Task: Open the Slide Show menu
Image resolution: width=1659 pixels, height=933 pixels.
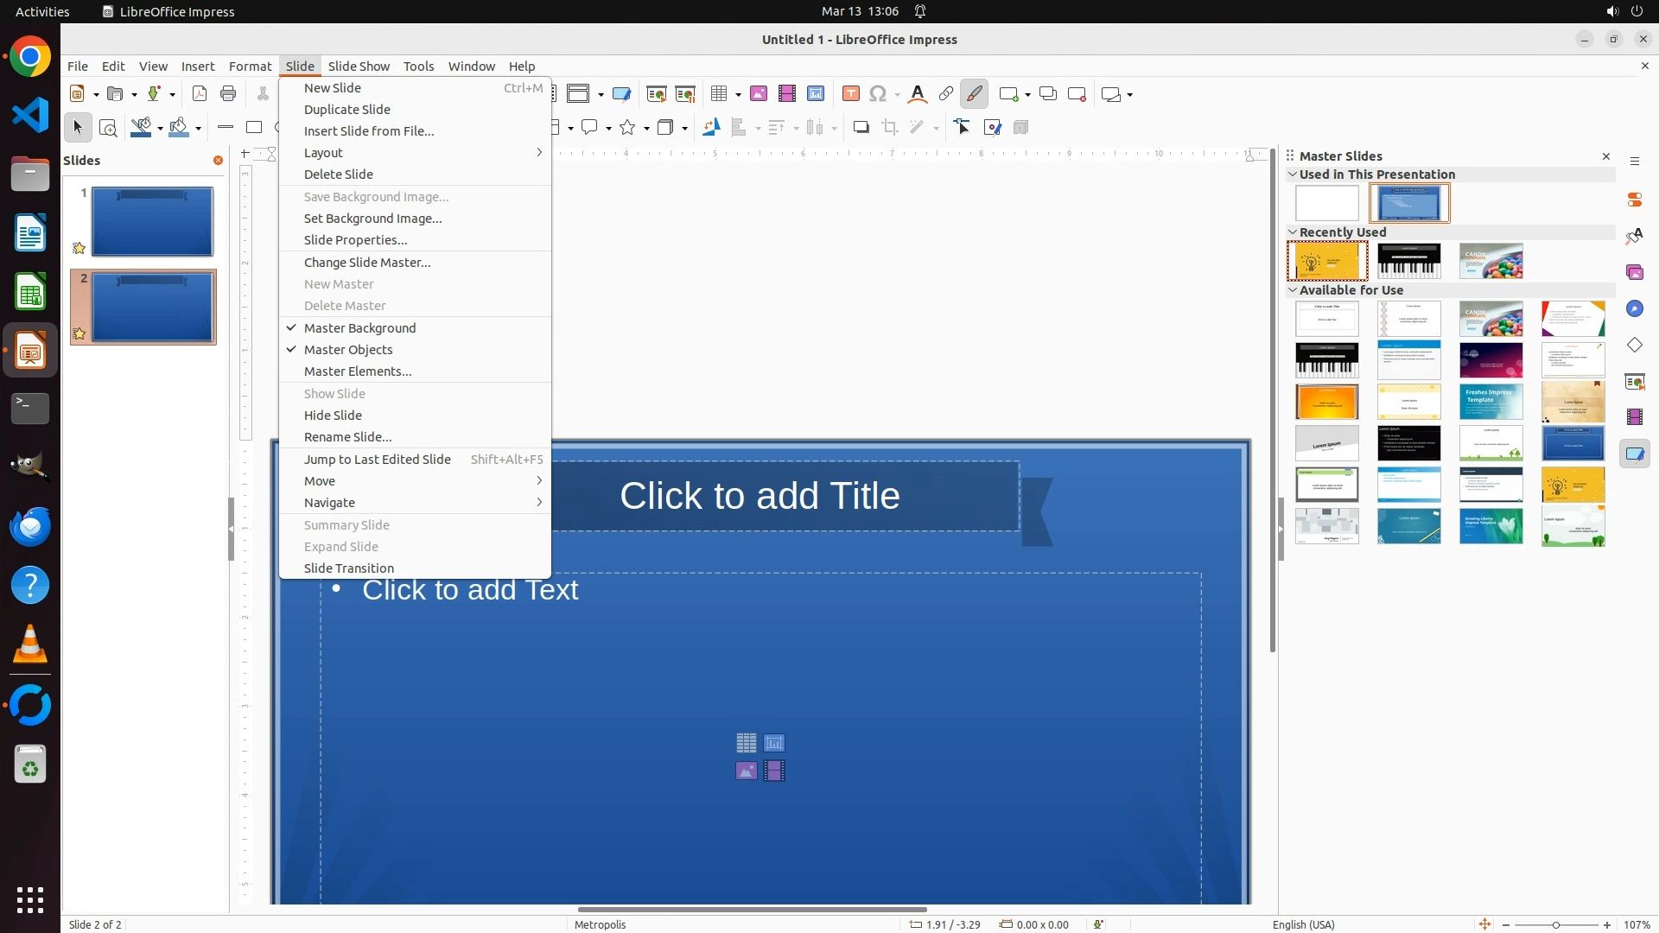Action: [359, 67]
